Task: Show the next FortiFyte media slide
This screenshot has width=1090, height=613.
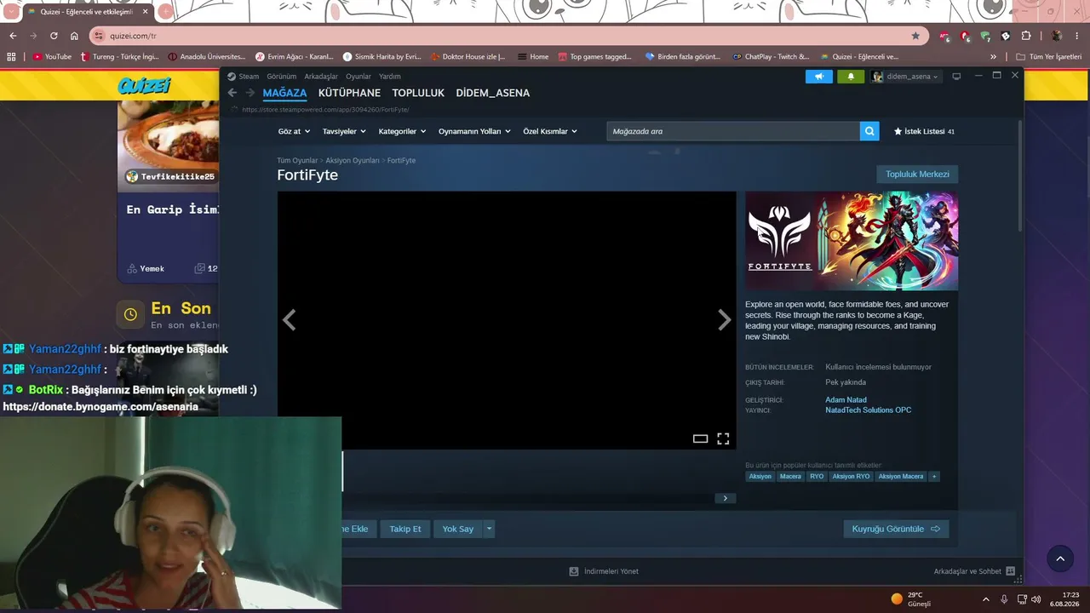Action: 724,320
